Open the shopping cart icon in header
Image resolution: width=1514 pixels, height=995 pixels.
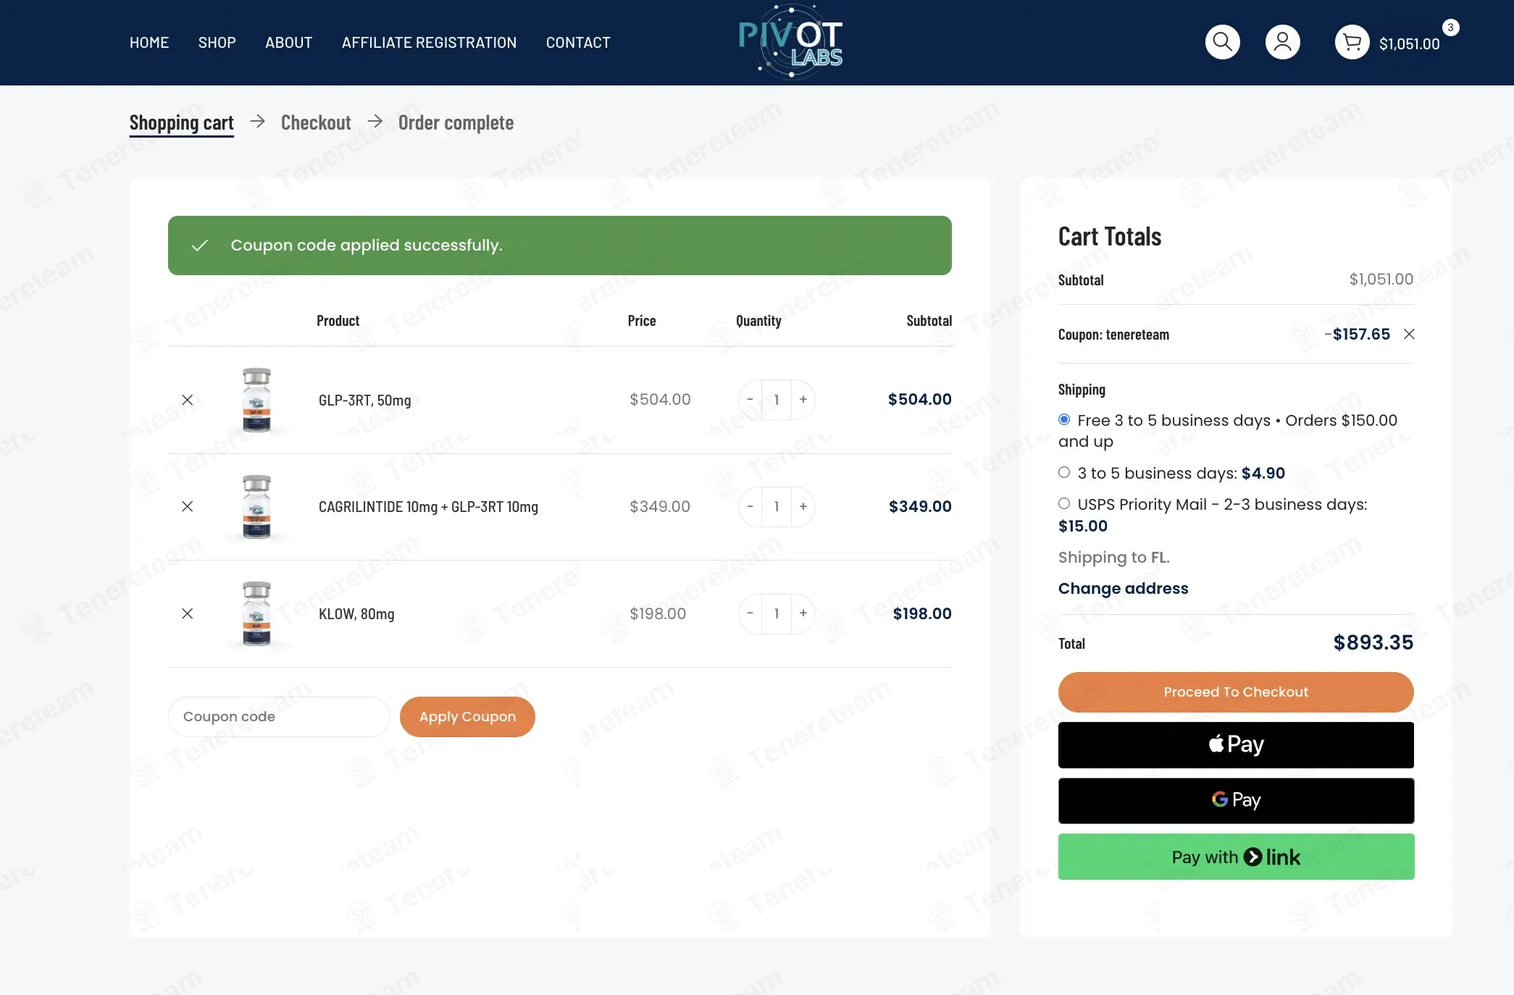coord(1352,42)
